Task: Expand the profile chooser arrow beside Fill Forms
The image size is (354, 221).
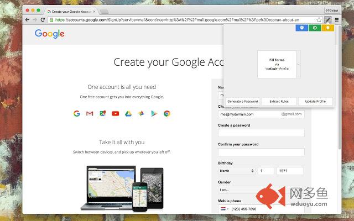Action: [299, 65]
